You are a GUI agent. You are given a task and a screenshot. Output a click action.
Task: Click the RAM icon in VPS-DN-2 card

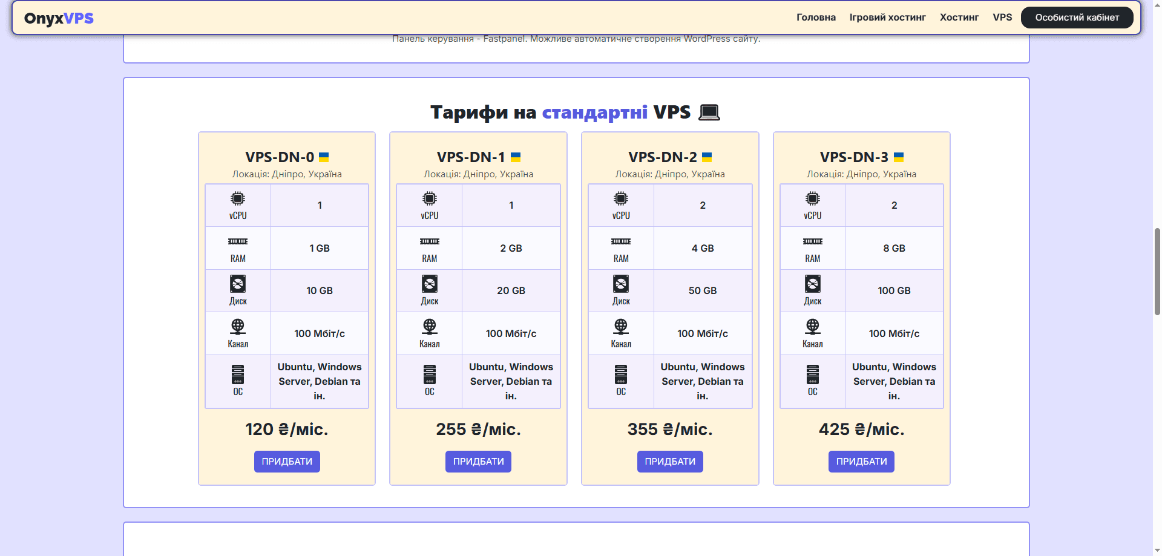[621, 241]
